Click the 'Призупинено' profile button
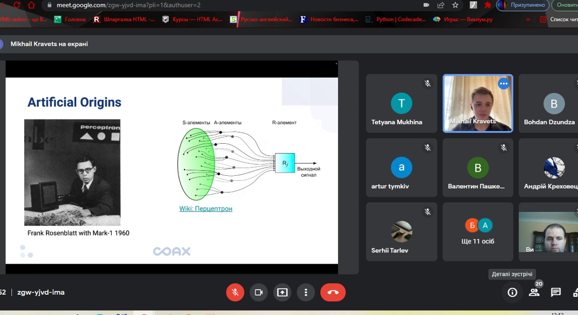 [x=523, y=5]
